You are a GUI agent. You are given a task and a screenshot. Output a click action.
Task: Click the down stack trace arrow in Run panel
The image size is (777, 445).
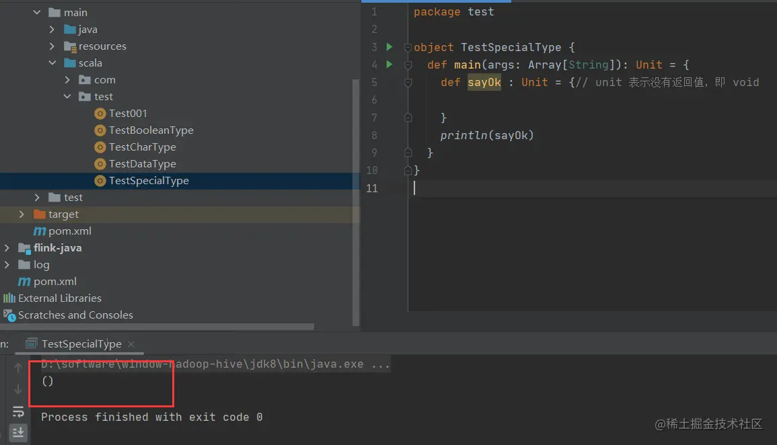click(18, 390)
